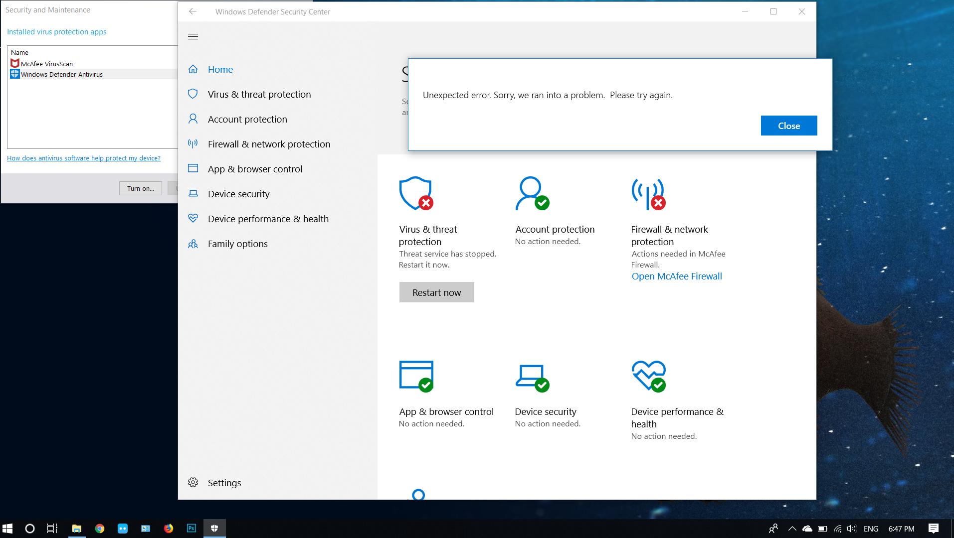Select Device security menu item
This screenshot has height=538, width=954.
point(238,194)
